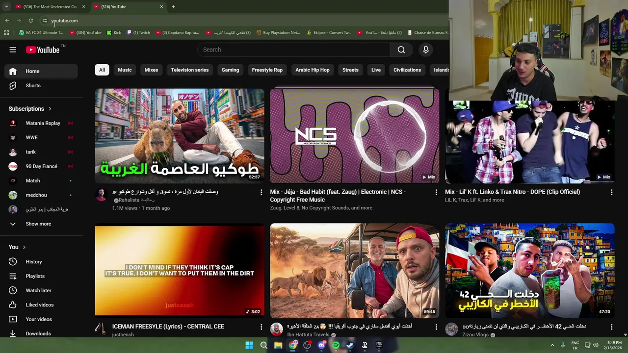Open Zizou Vlogs channel avatar
Viewport: 628px width, 353px height.
451,329
